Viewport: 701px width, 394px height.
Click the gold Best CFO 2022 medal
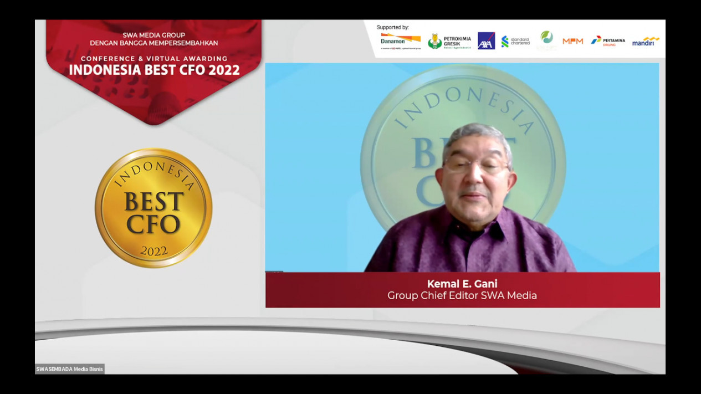153,208
